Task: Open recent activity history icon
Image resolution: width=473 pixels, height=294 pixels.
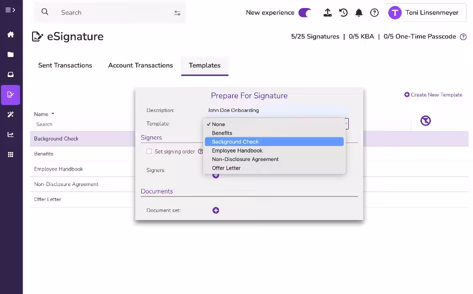Action: coord(343,12)
